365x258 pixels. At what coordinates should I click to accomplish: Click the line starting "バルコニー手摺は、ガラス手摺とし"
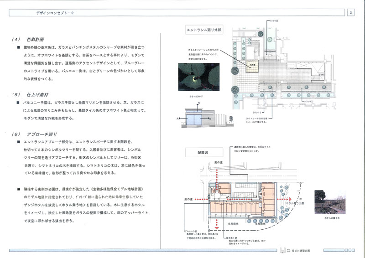83,103
